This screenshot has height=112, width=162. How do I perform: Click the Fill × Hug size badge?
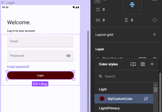click(x=40, y=84)
